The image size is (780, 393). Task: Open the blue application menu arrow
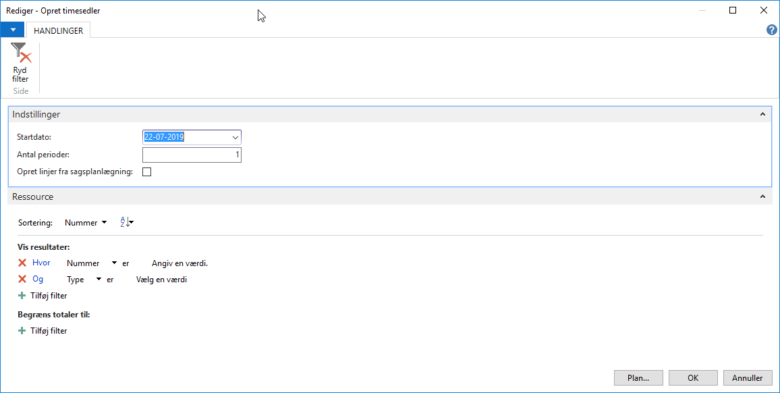click(13, 30)
